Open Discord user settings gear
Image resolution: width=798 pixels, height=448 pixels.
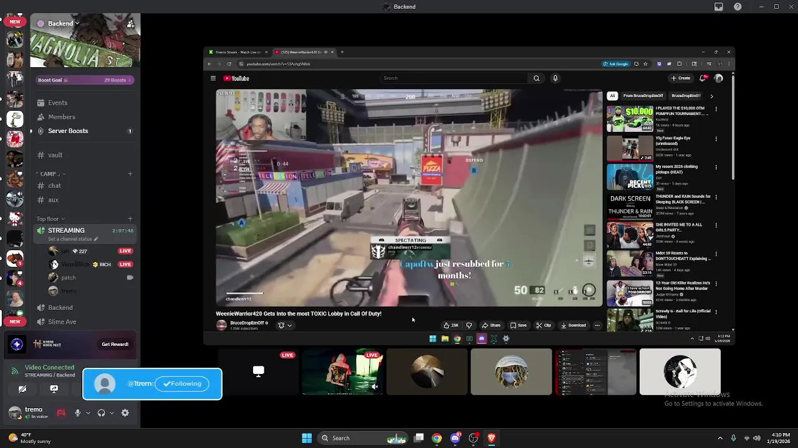click(125, 413)
